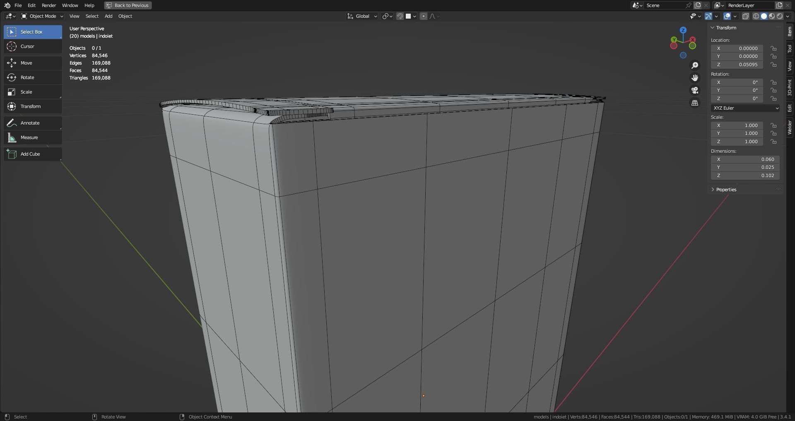Activate the Transform tool
The image size is (795, 421).
tap(33, 106)
